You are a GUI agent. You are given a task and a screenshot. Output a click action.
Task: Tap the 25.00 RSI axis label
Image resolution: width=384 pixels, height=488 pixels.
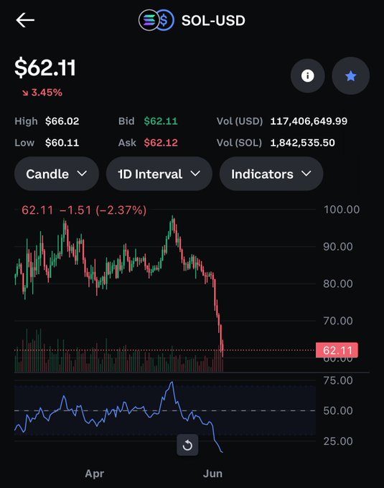pyautogui.click(x=338, y=441)
